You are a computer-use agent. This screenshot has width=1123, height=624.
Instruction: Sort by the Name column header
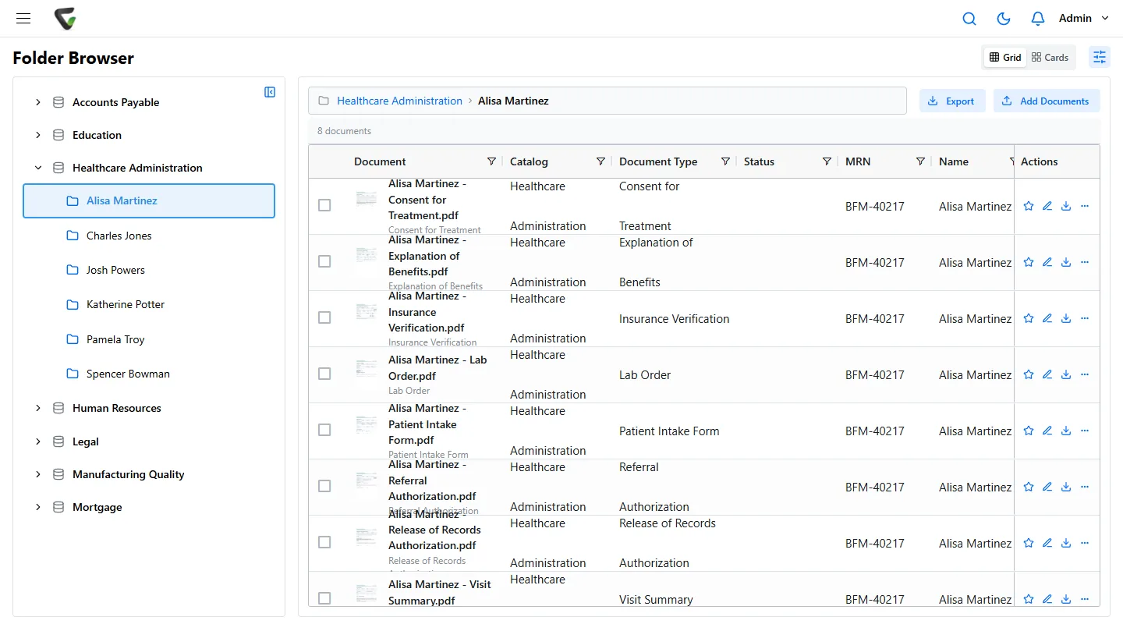[954, 161]
